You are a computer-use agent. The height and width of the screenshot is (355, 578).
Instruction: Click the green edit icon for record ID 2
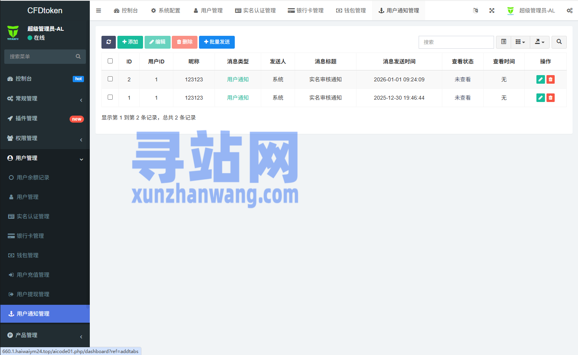click(540, 79)
